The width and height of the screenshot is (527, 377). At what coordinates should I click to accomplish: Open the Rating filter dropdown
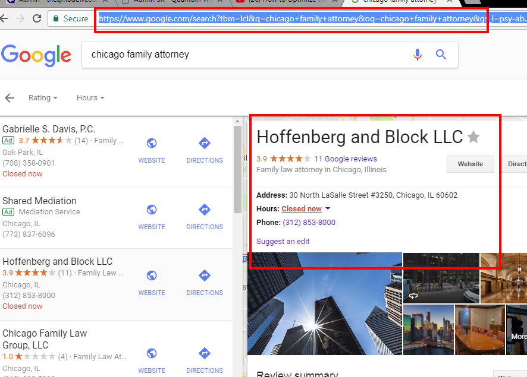[43, 98]
